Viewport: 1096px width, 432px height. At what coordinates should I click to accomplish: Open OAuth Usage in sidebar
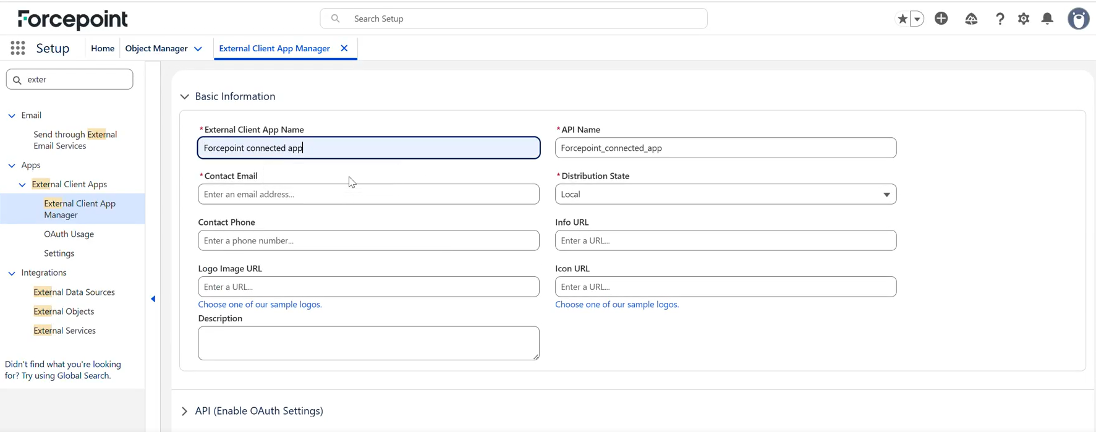tap(69, 234)
